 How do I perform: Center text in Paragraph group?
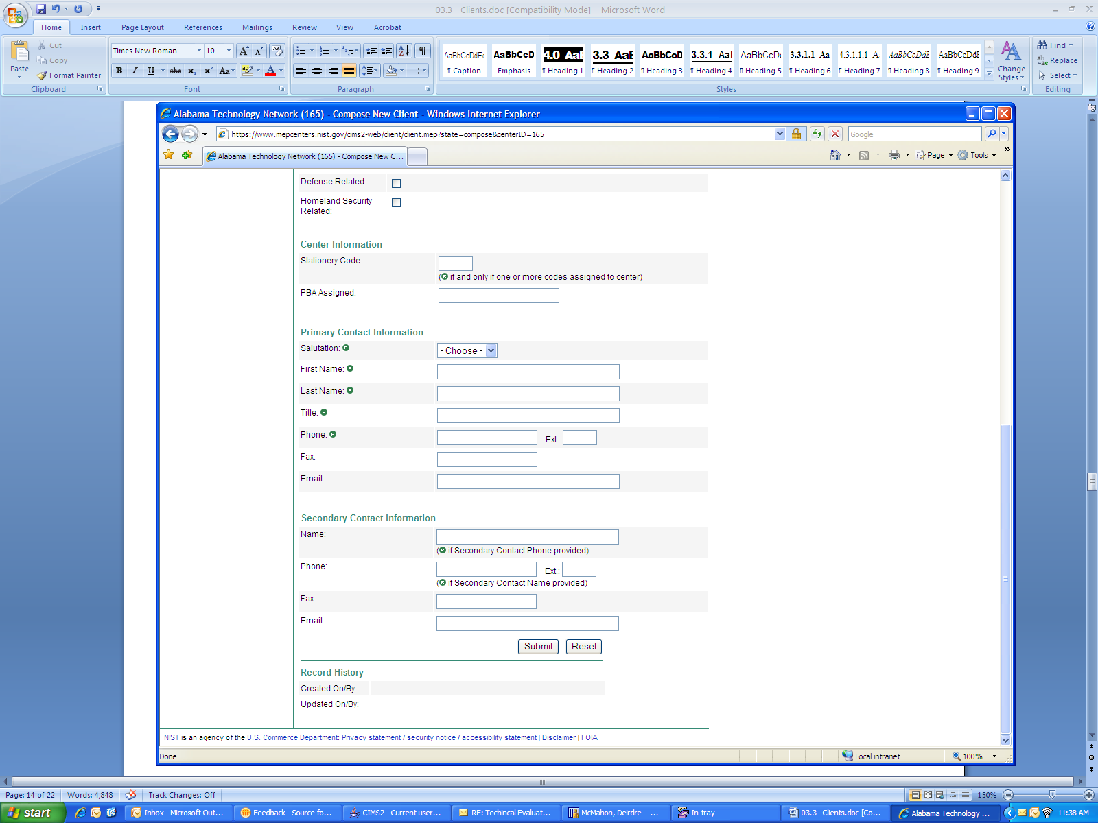click(317, 71)
